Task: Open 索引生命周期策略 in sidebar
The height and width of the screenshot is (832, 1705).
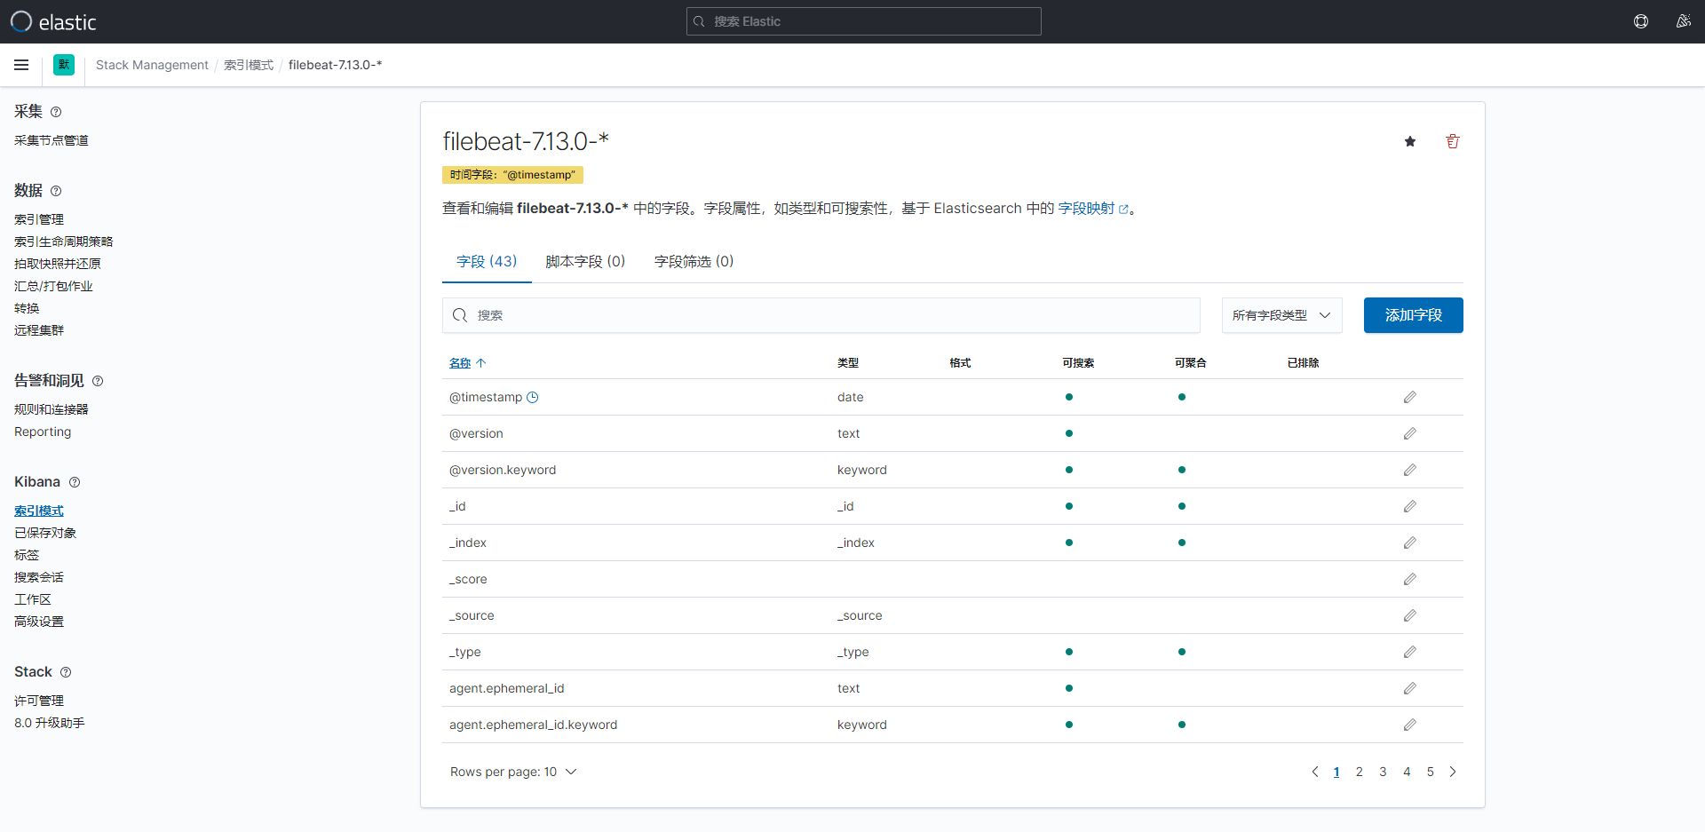Action: [64, 242]
